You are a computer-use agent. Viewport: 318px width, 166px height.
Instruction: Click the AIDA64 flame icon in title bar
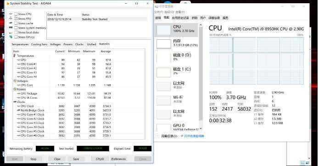coord(8,4)
